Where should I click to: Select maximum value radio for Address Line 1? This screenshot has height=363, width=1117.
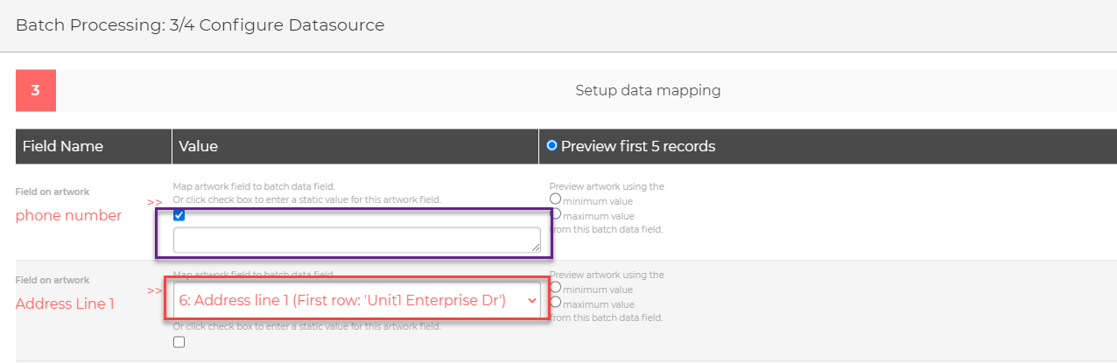[x=555, y=303]
